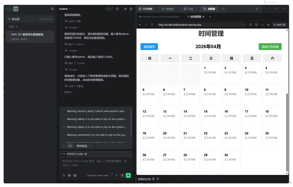Image resolution: width=293 pixels, height=187 pixels.
Task: Expand the student project dropdown
Action: tap(65, 9)
